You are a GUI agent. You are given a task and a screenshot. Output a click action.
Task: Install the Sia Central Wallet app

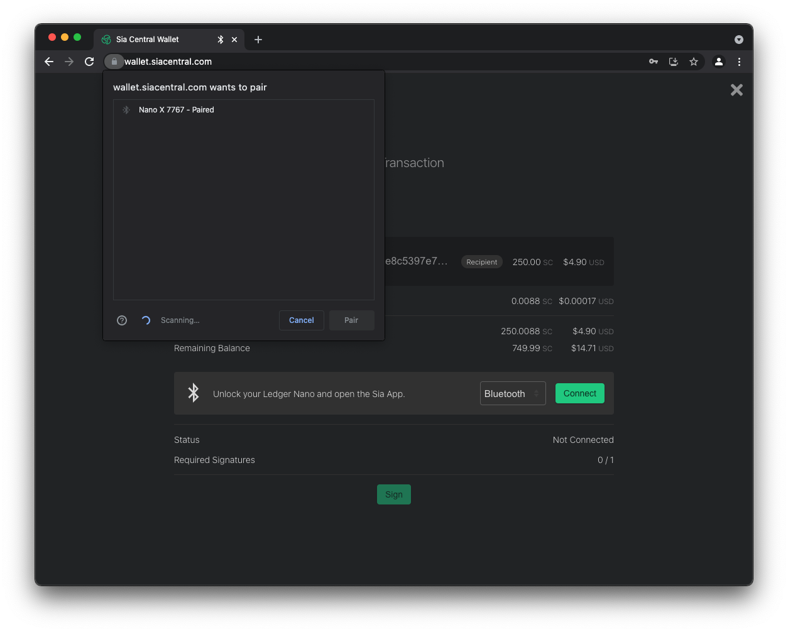click(x=674, y=62)
